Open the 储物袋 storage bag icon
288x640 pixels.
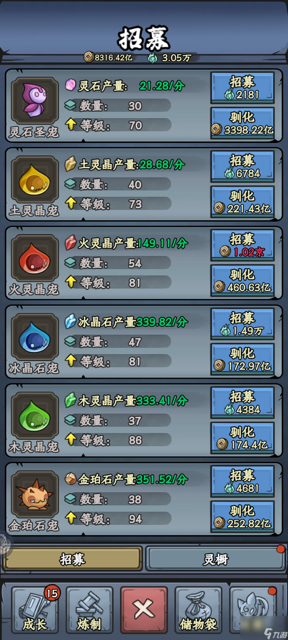point(198,610)
